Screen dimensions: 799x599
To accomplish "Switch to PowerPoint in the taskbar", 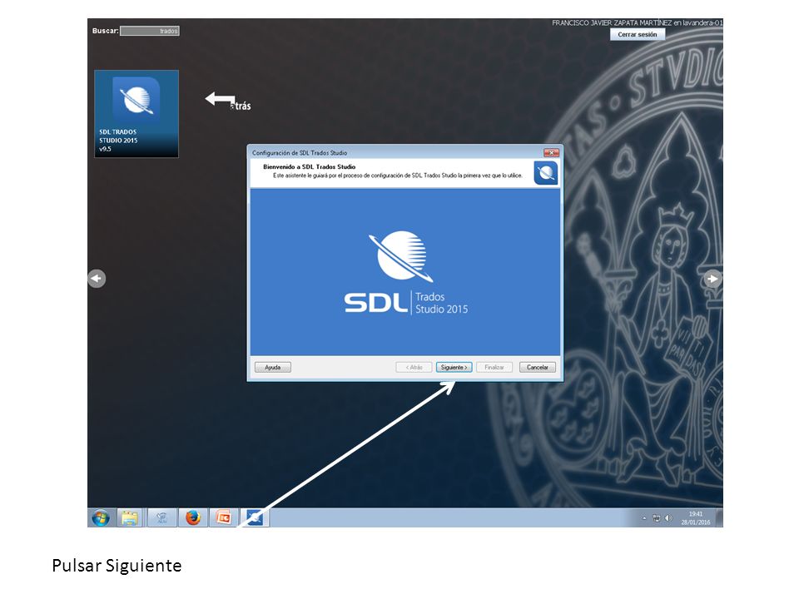I will coord(224,518).
